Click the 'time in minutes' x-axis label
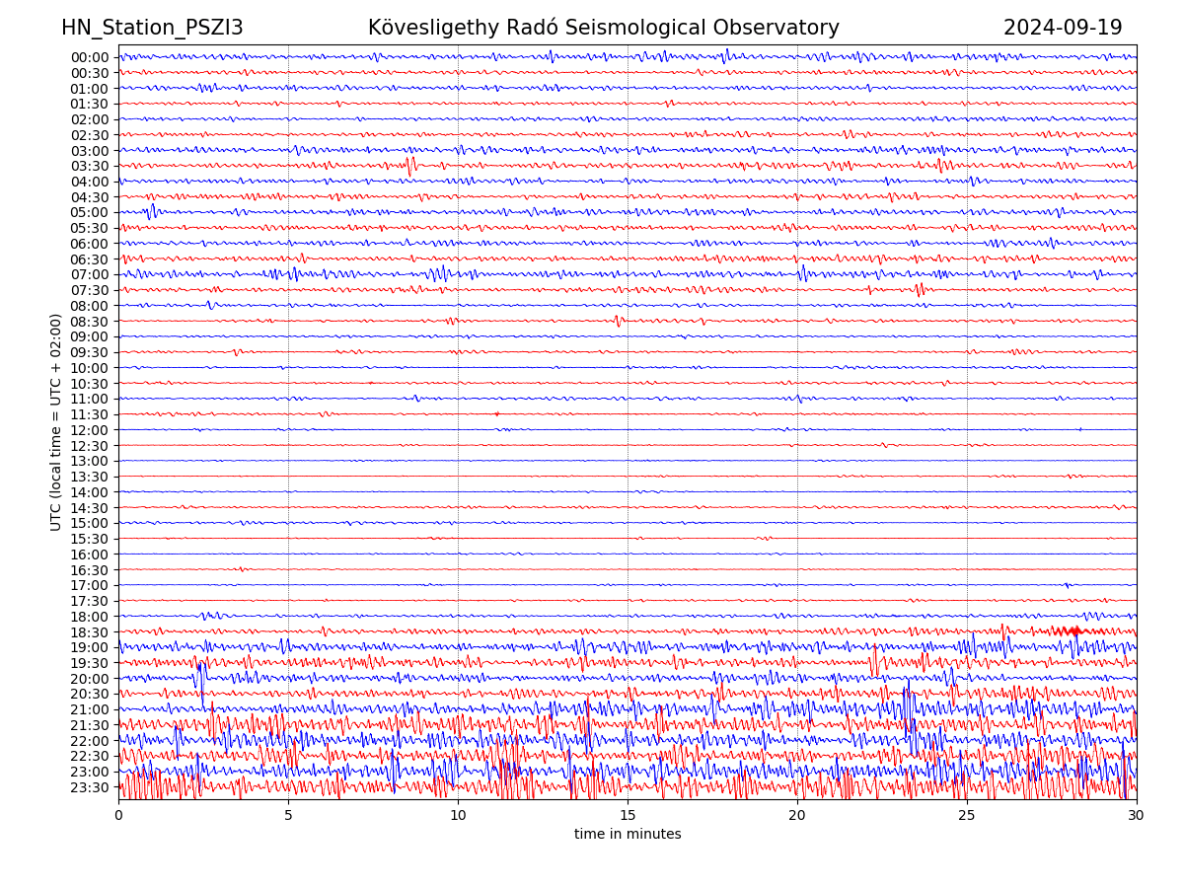 628,834
